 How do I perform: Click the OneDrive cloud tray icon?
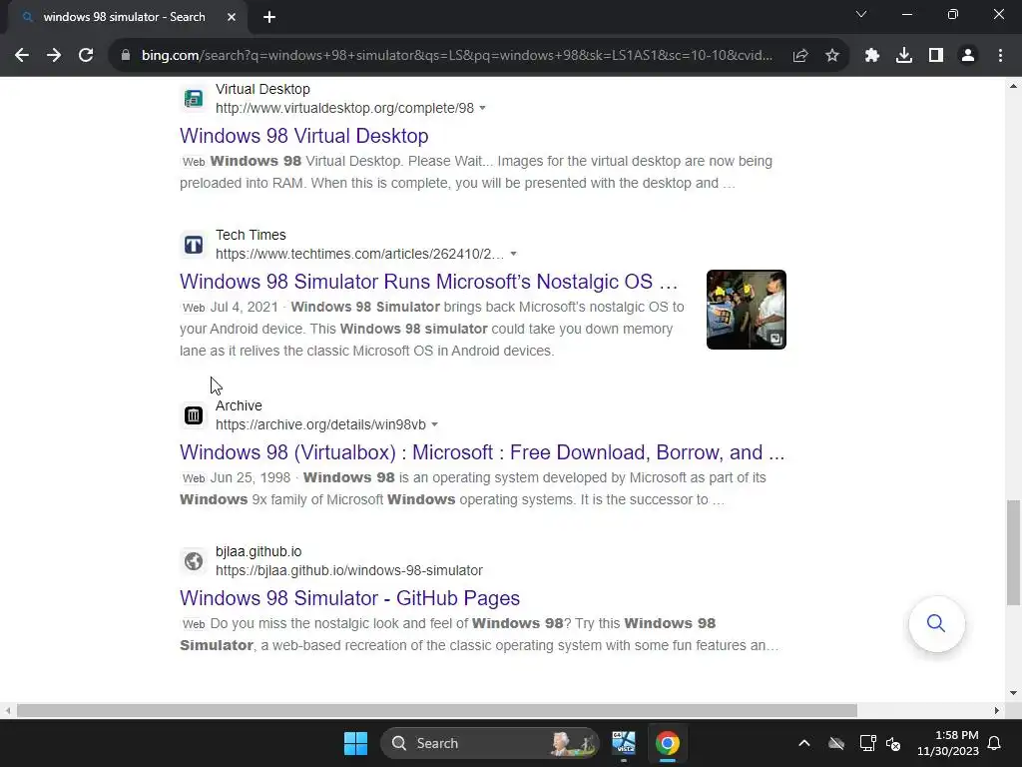pyautogui.click(x=836, y=743)
